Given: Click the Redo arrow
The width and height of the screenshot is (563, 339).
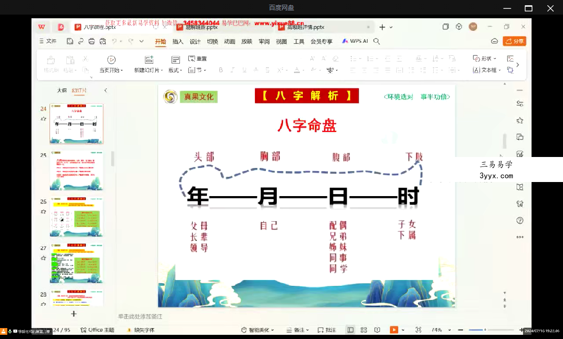Looking at the screenshot, I should click(131, 41).
